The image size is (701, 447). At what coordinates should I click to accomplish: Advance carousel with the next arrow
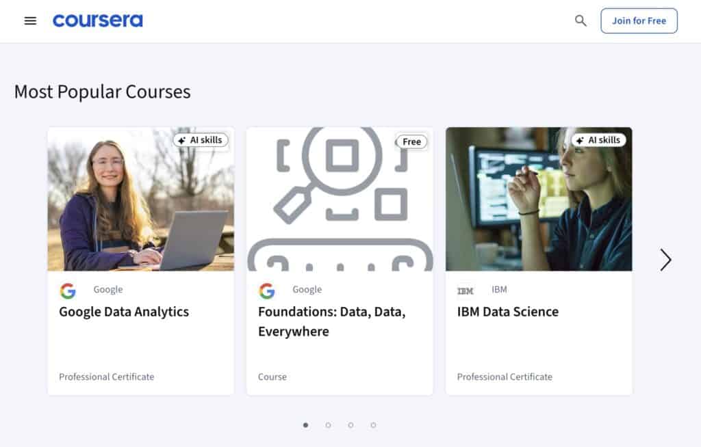[x=665, y=260]
